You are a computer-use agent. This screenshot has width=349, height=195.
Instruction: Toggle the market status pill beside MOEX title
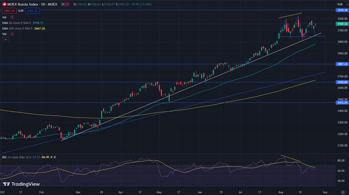67,4
